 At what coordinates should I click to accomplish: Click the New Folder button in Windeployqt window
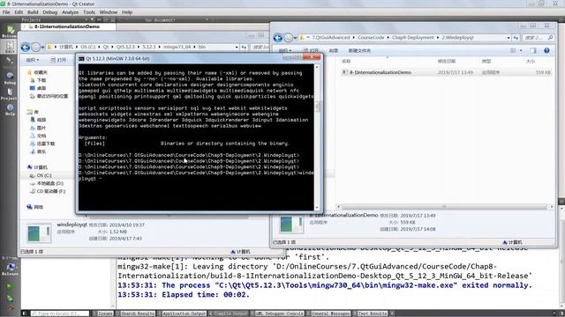[359, 51]
